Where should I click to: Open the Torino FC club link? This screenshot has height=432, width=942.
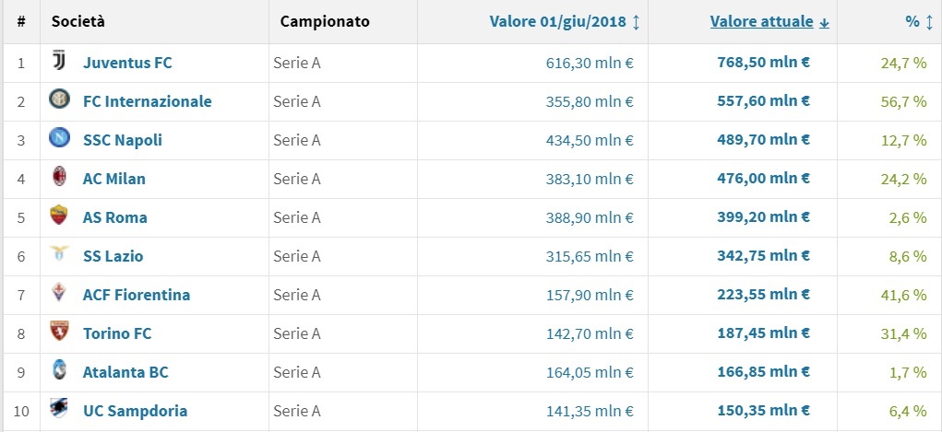point(117,333)
